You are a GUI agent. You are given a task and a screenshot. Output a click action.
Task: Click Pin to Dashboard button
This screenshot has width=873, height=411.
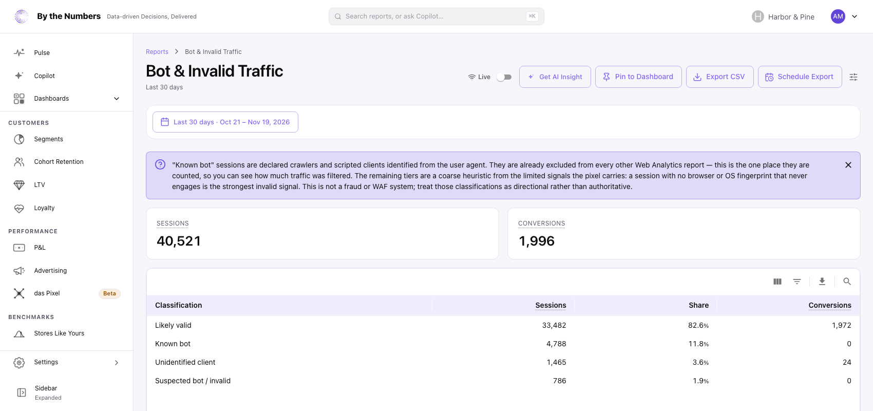[x=638, y=77]
